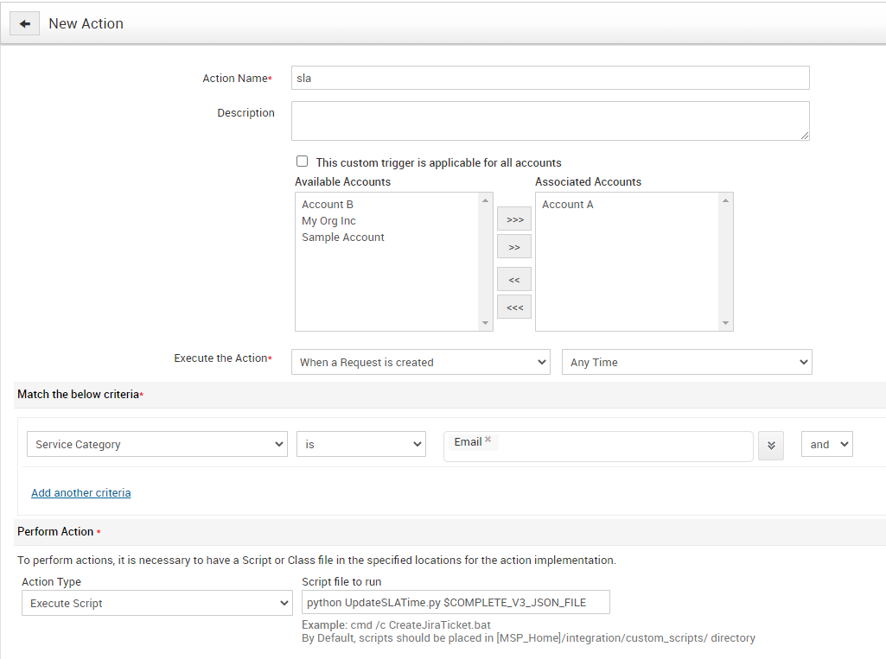Select Account A in Associated Accounts
The height and width of the screenshot is (659, 886).
click(x=568, y=205)
